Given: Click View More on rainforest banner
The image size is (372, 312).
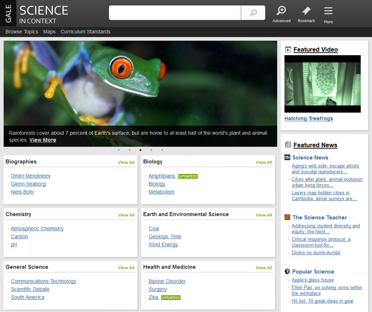Looking at the screenshot, I should pos(43,140).
